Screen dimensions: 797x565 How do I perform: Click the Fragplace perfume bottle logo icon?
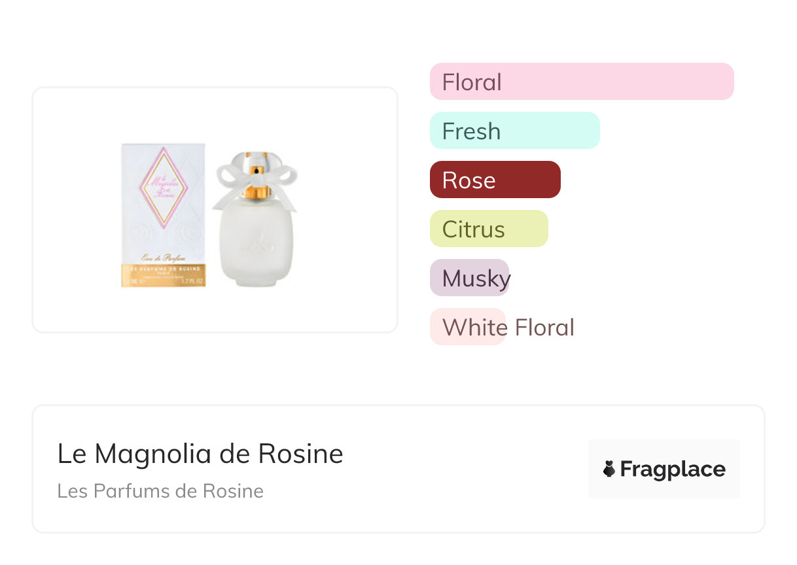(x=609, y=469)
